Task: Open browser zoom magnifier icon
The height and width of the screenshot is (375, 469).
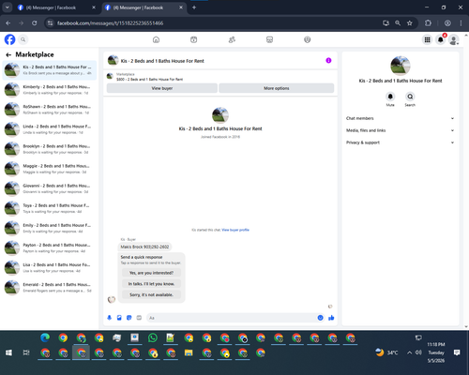Action: coord(398,23)
